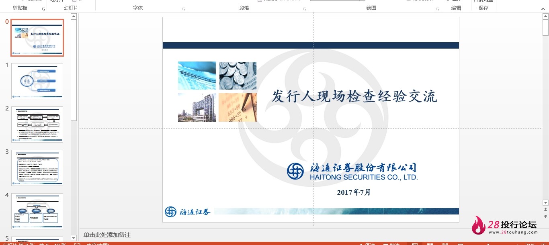Viewport: 549px width, 245px height.
Task: Switch to Slide Sorter view
Action: click(430, 243)
